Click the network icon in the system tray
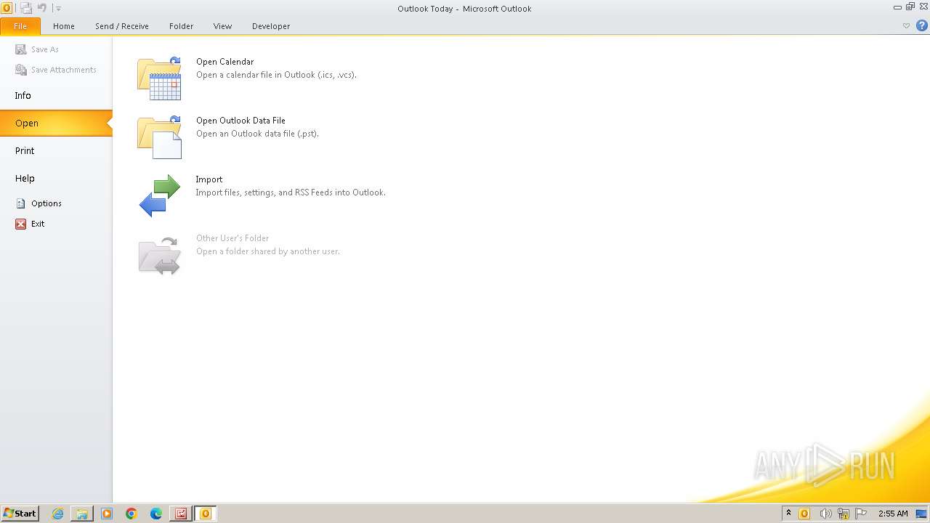 tap(844, 514)
